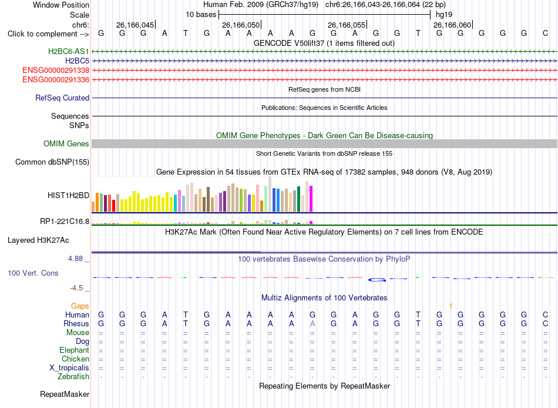
Task: Click the HIST1H2BD GTEx expression bar chart
Action: pyautogui.click(x=202, y=195)
